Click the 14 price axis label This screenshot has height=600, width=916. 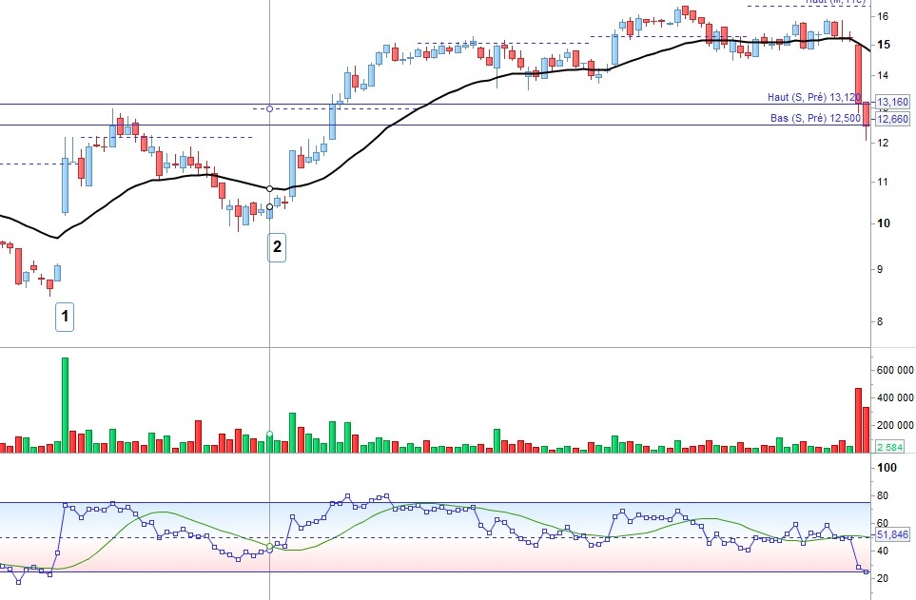pos(883,75)
